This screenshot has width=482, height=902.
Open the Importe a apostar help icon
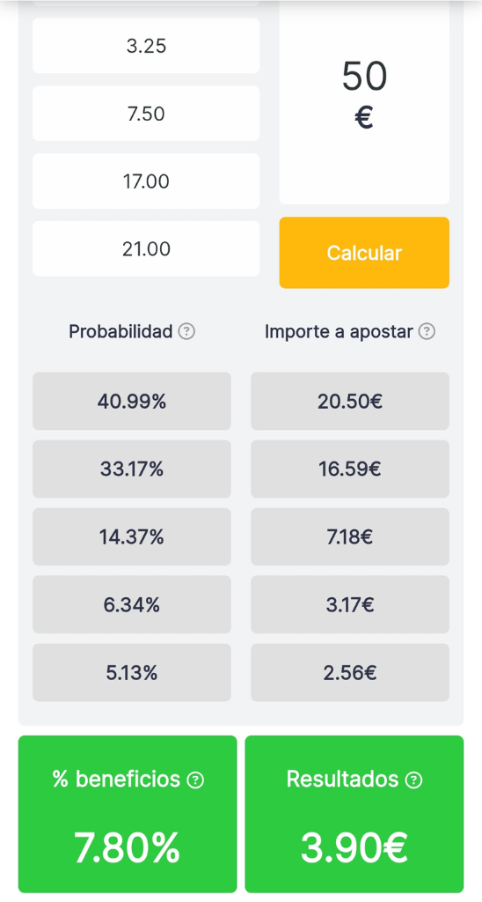click(427, 332)
